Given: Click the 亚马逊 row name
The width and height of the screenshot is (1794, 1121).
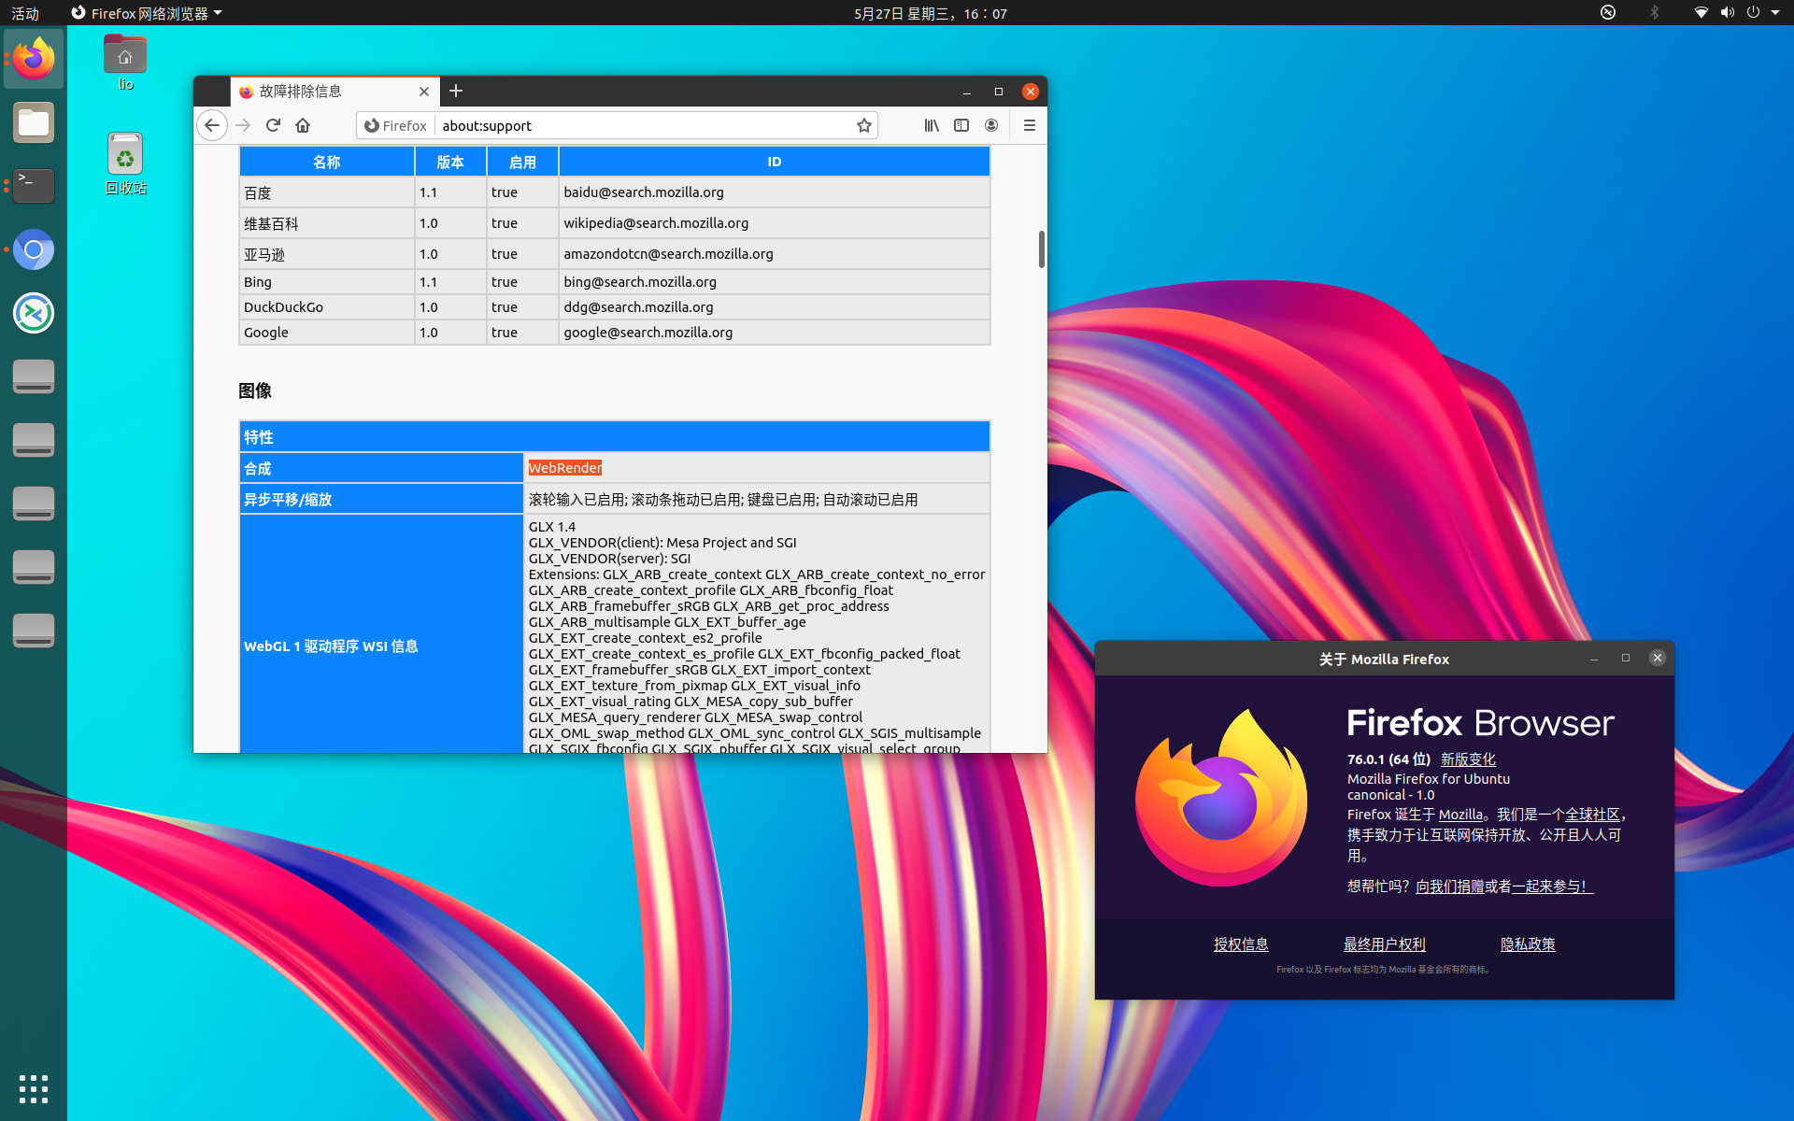Looking at the screenshot, I should 264,254.
